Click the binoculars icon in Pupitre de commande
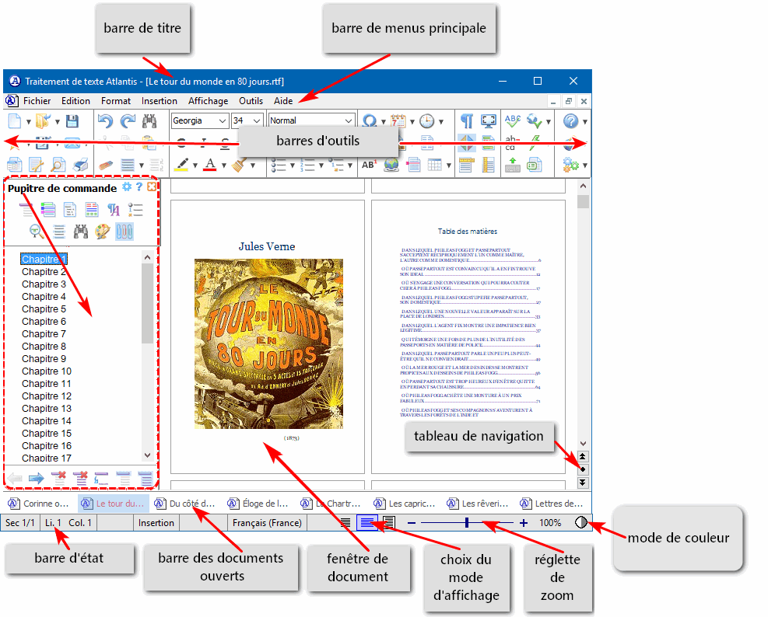Image resolution: width=768 pixels, height=617 pixels. tap(81, 232)
